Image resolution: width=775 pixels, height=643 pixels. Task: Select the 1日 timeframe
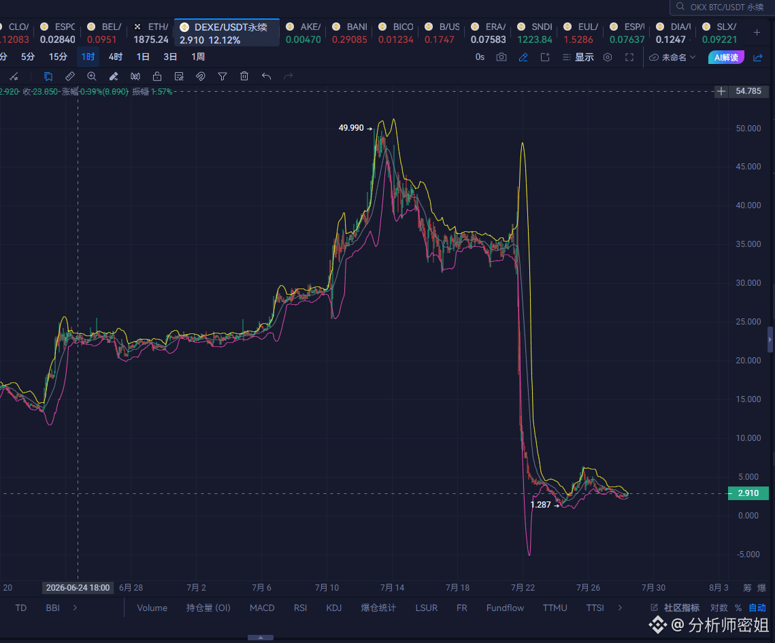tap(143, 57)
